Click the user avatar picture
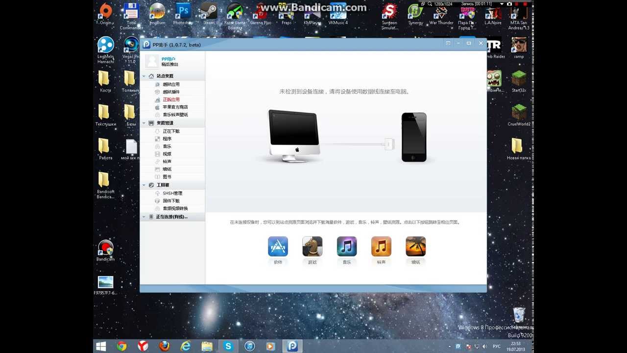The image size is (627, 353). click(152, 61)
